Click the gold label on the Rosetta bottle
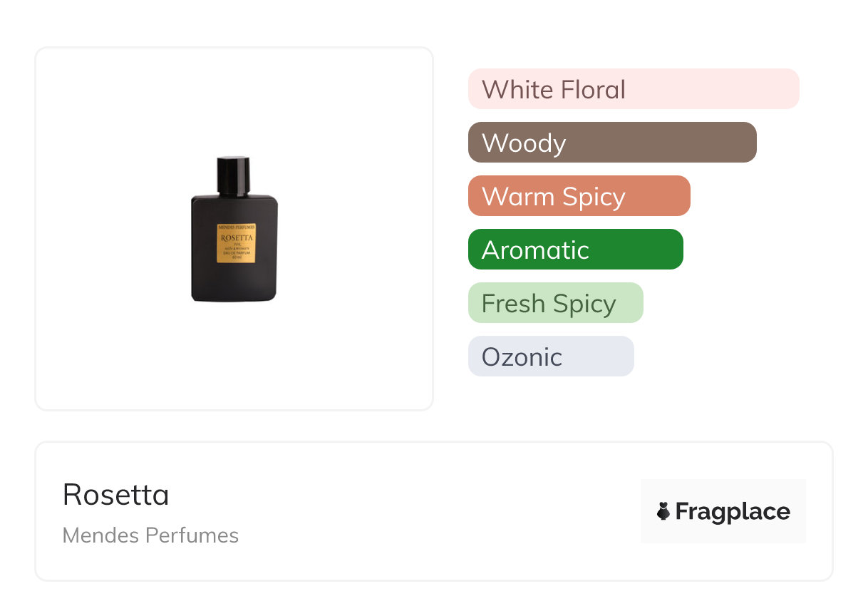The width and height of the screenshot is (868, 616). (237, 243)
